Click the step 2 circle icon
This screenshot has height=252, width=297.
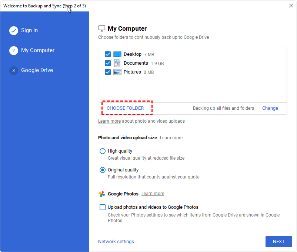(x=14, y=51)
